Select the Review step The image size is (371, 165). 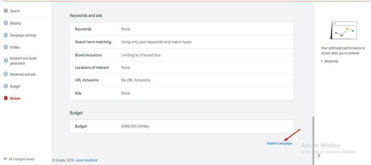pos(15,98)
